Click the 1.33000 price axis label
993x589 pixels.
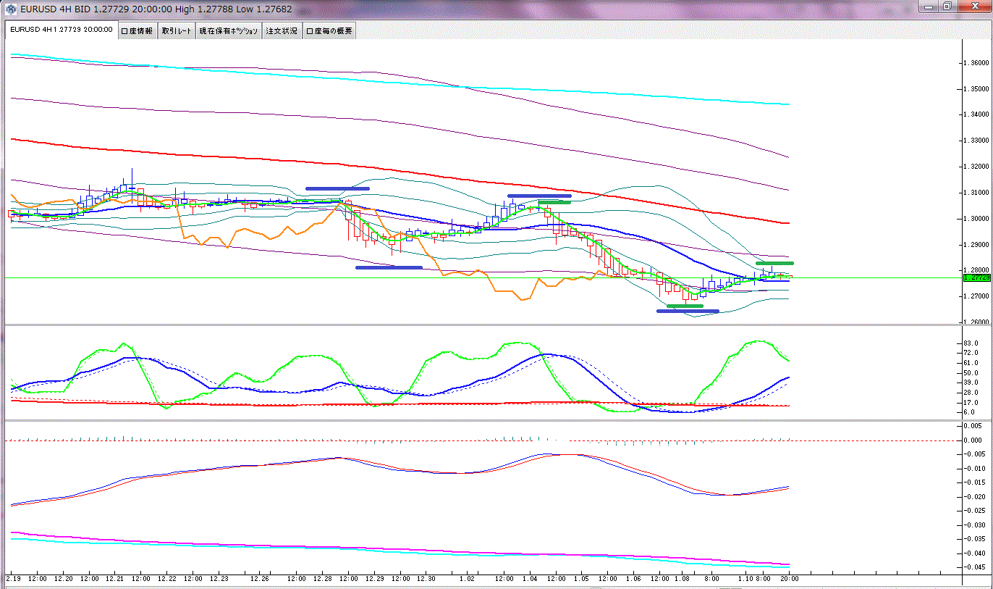[x=976, y=141]
